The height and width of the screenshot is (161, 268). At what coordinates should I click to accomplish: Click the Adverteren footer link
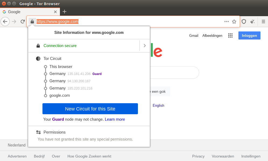[17, 156]
